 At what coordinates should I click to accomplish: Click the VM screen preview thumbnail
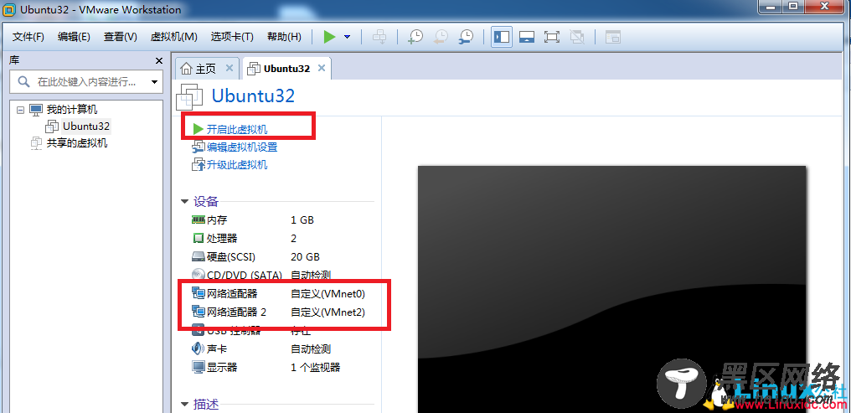coord(612,289)
